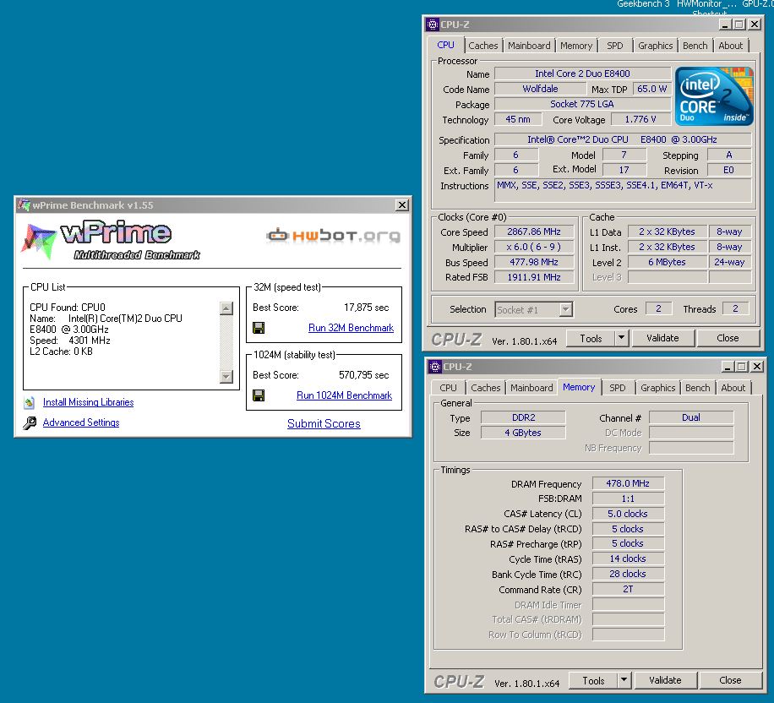Open Graphics tab in top CPU-Z window
Viewport: 774px width, 703px height.
click(x=655, y=46)
